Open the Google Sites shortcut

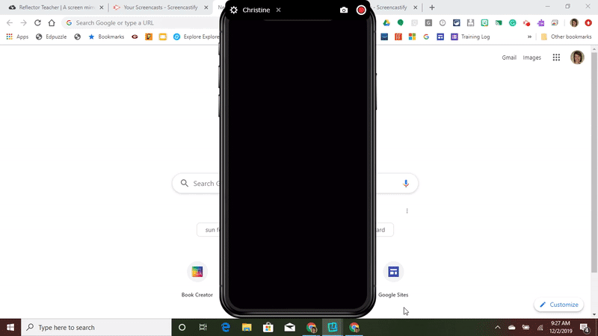393,279
